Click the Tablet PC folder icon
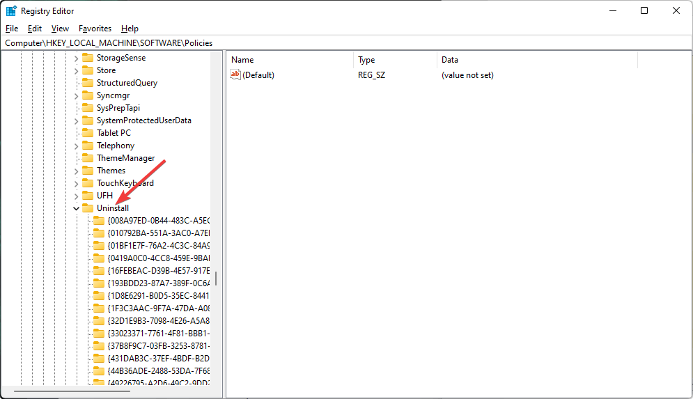This screenshot has height=399, width=693. point(88,133)
